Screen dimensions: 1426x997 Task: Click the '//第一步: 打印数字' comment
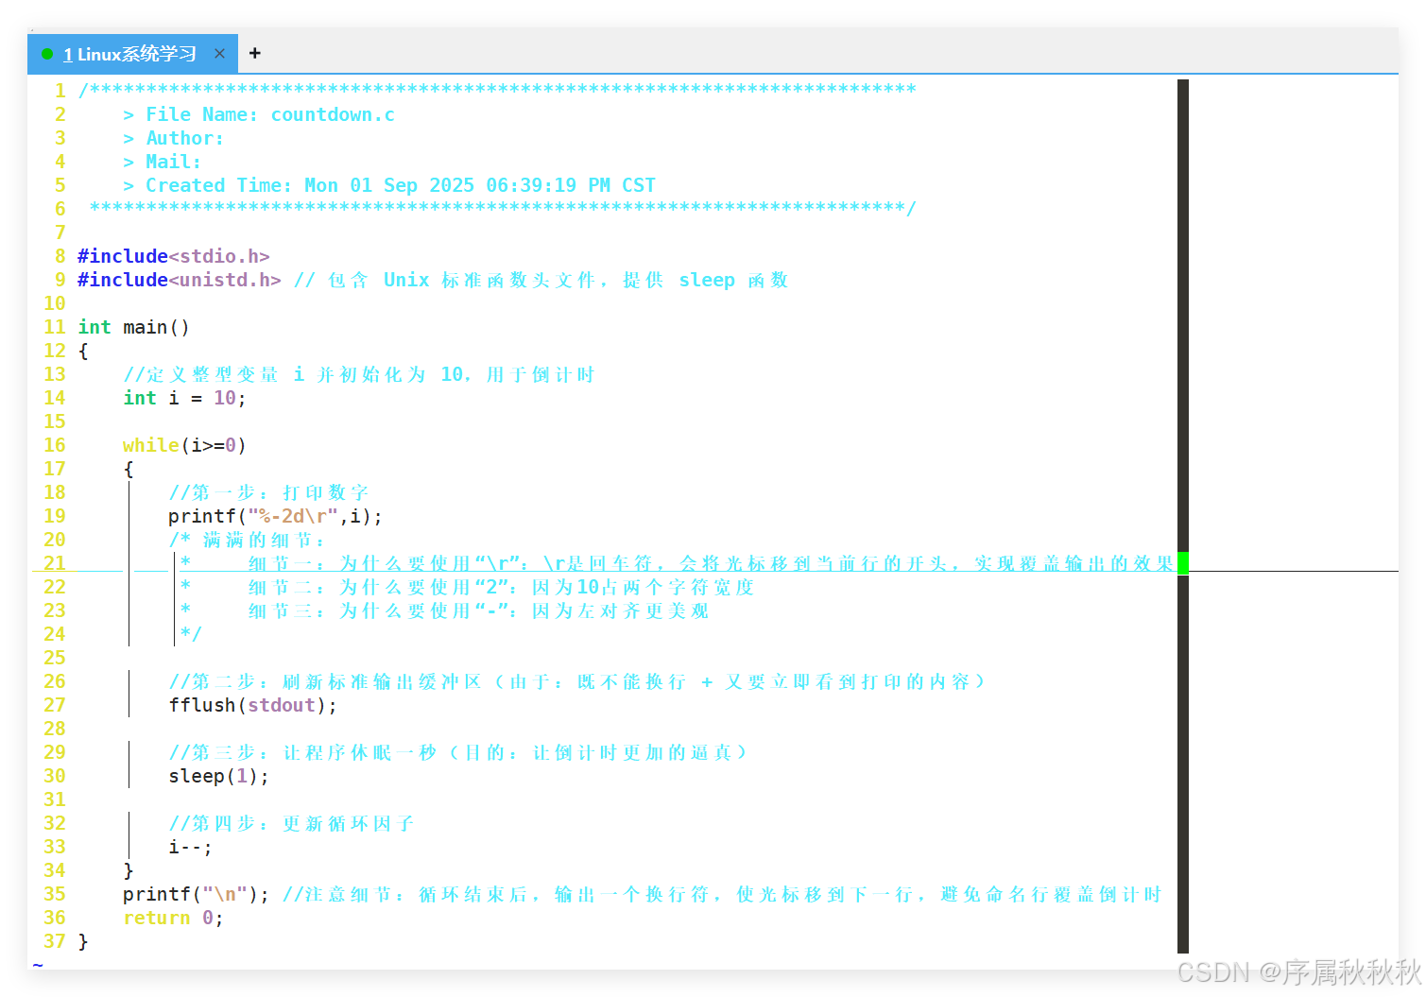point(268,492)
